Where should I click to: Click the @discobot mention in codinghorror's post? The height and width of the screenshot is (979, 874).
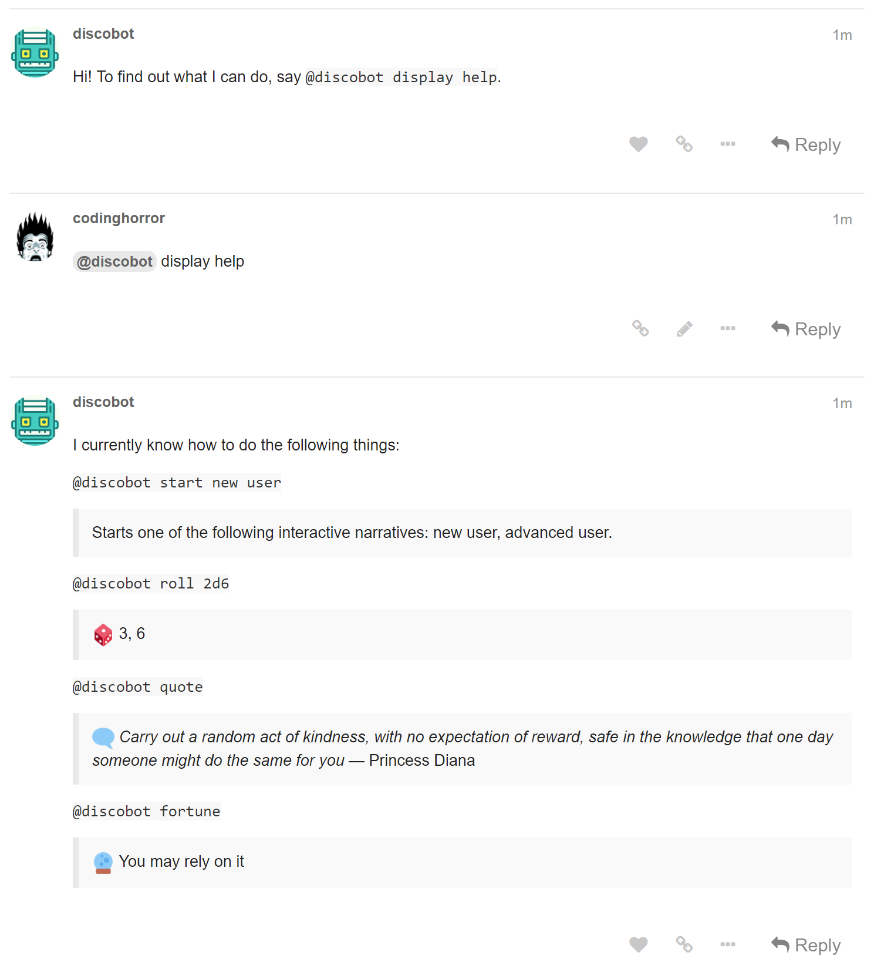(114, 261)
